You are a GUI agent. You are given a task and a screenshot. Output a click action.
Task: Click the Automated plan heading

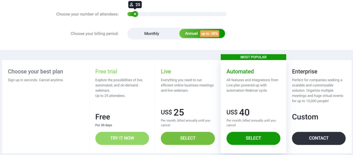click(240, 72)
